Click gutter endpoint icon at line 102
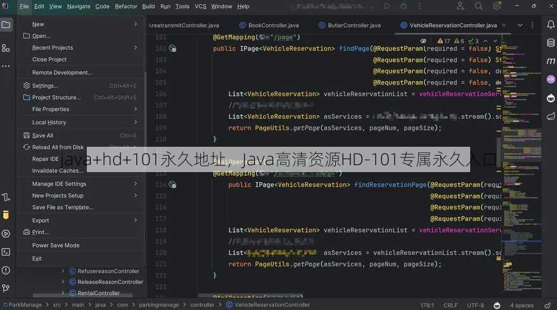The image size is (557, 310). pyautogui.click(x=172, y=49)
